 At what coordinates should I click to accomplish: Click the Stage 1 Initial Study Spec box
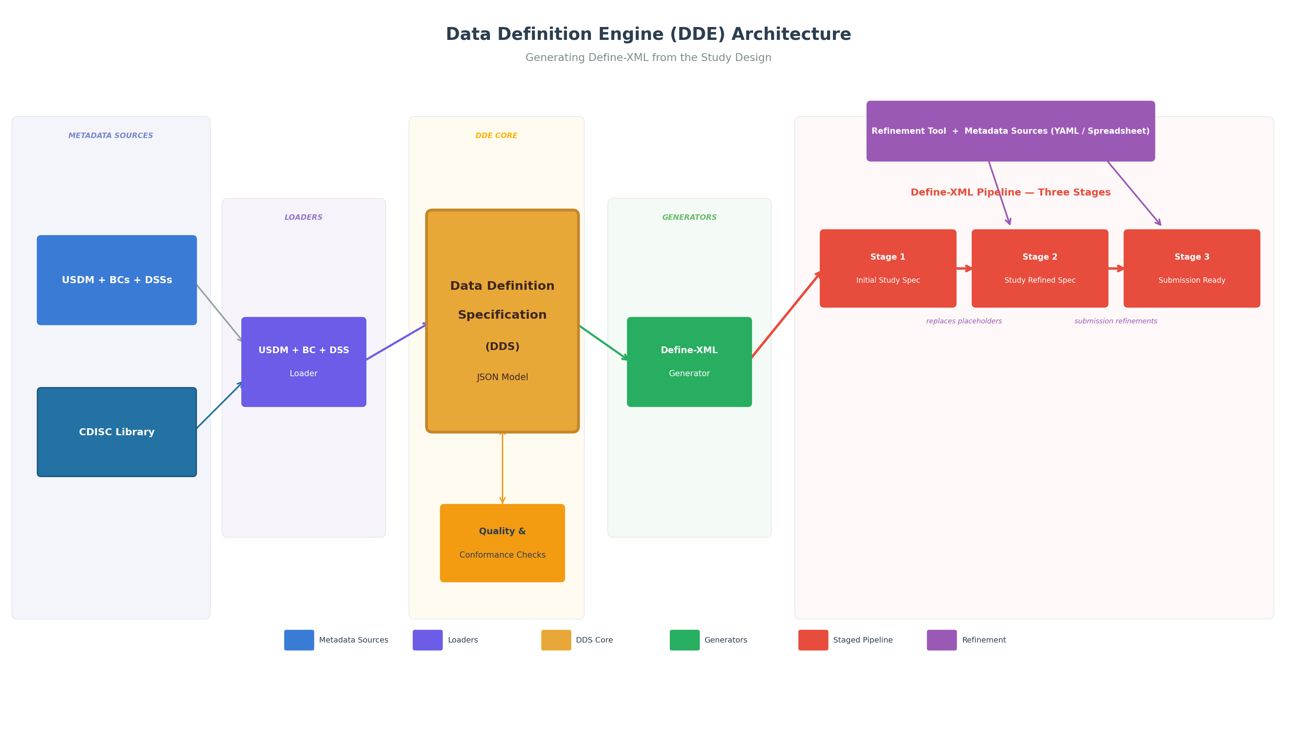[888, 268]
